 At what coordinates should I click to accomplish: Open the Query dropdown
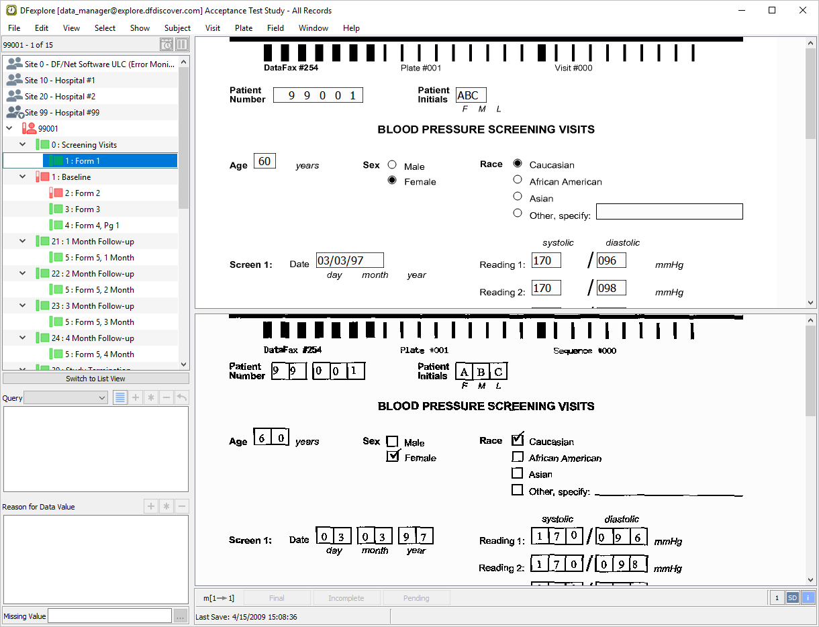(x=66, y=398)
